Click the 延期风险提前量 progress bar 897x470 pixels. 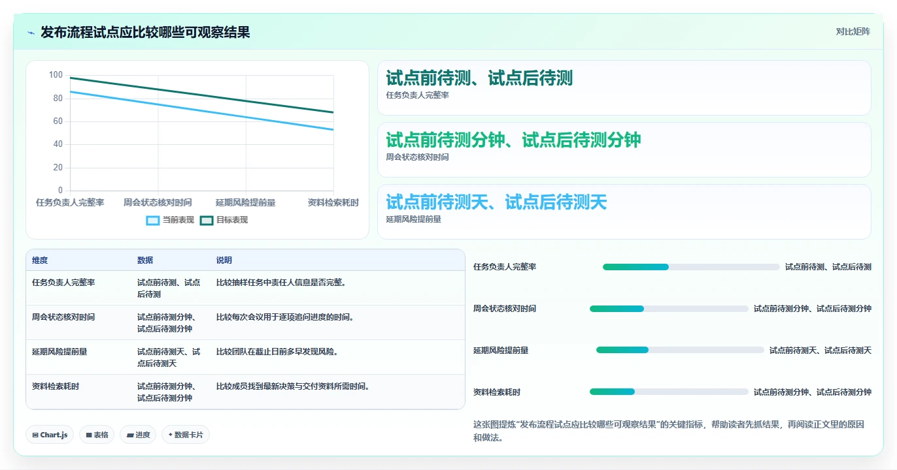point(680,350)
